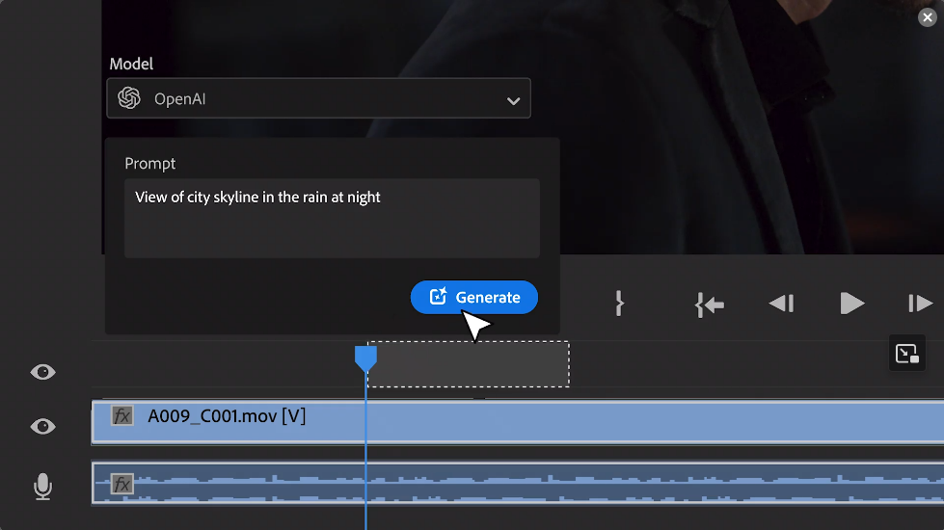This screenshot has height=530, width=944.
Task: Click into the Prompt text field
Action: pos(332,219)
